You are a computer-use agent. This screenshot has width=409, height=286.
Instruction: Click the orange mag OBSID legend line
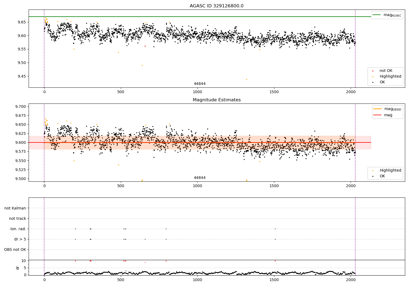[x=378, y=109]
